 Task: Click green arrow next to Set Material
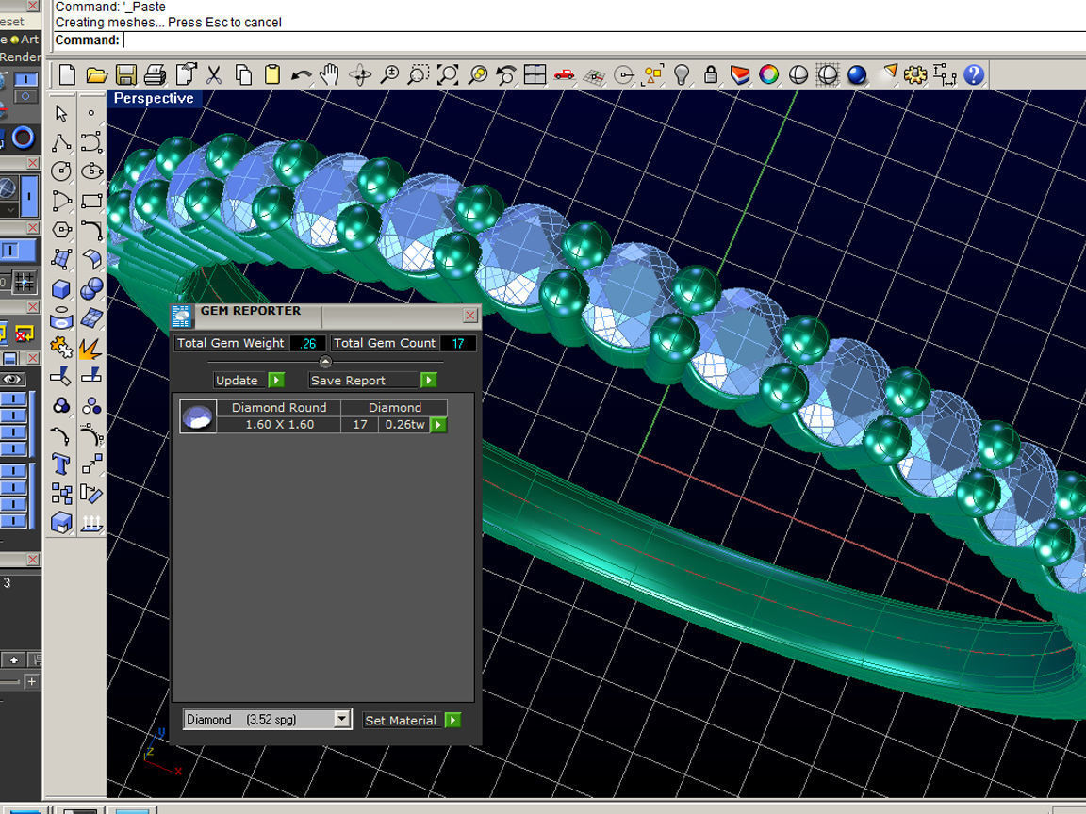pos(452,720)
